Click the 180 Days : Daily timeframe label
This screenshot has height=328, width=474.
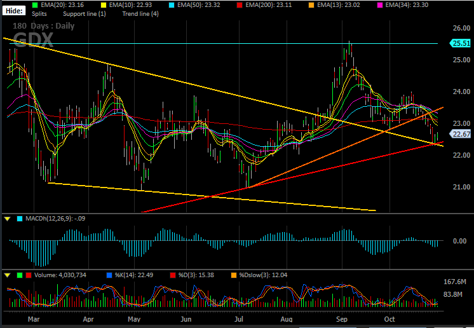coord(44,26)
